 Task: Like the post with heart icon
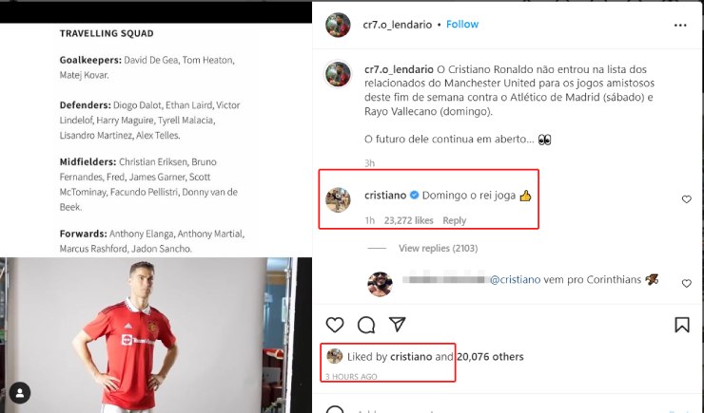(x=335, y=325)
